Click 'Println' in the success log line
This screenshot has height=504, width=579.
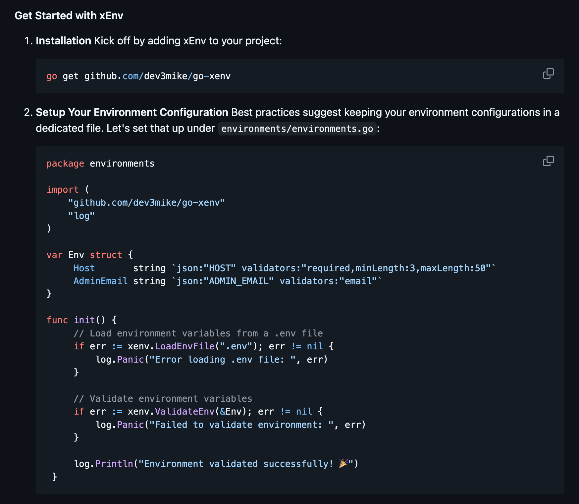tap(114, 464)
